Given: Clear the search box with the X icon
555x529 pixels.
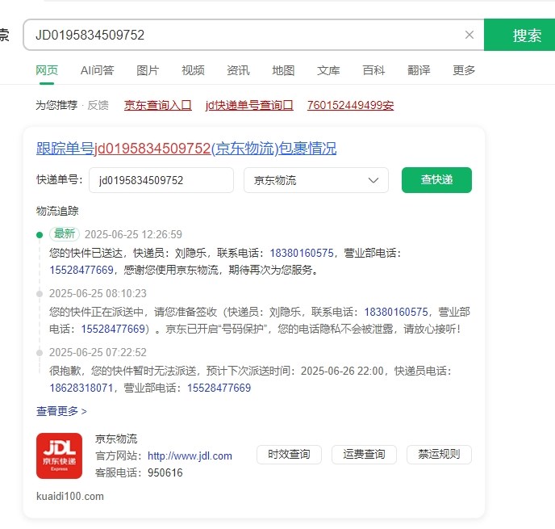Looking at the screenshot, I should pyautogui.click(x=469, y=35).
